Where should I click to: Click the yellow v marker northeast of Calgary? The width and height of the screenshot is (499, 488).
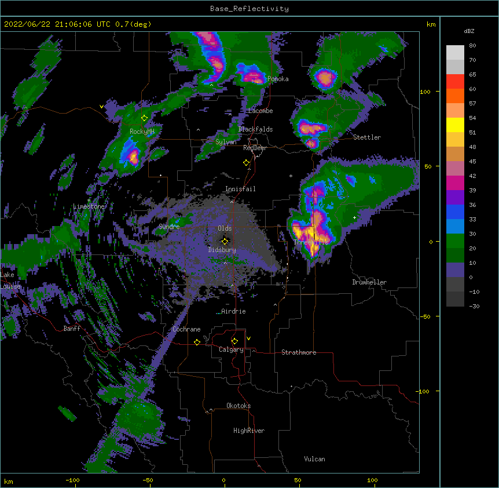click(248, 338)
